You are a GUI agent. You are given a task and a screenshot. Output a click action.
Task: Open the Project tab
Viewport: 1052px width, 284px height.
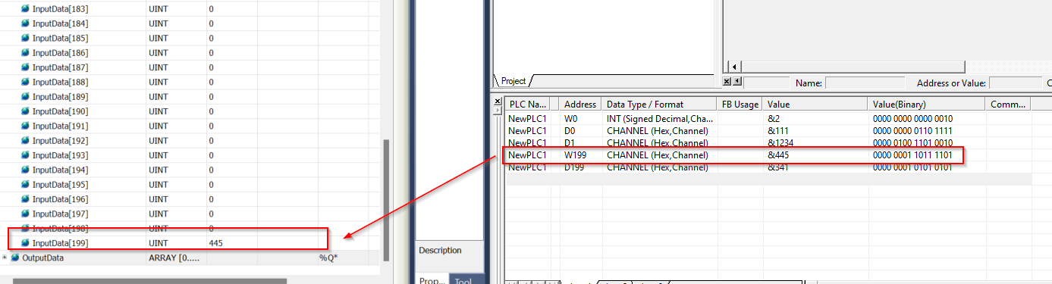513,81
